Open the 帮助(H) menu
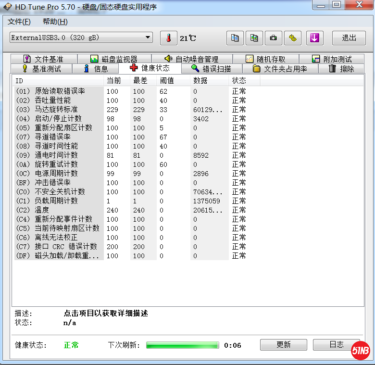Viewport: 375px width, 365px height. coord(55,22)
